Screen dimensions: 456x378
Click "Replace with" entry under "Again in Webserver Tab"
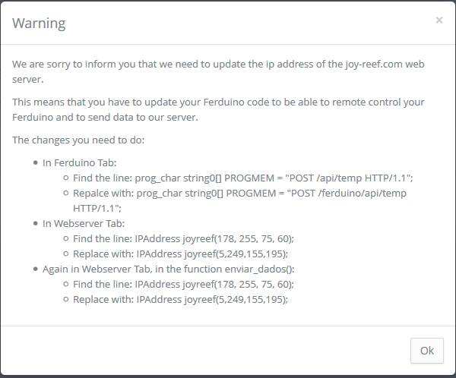pyautogui.click(x=181, y=299)
